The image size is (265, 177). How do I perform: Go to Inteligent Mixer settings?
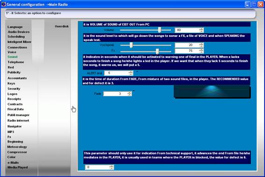click(20, 42)
